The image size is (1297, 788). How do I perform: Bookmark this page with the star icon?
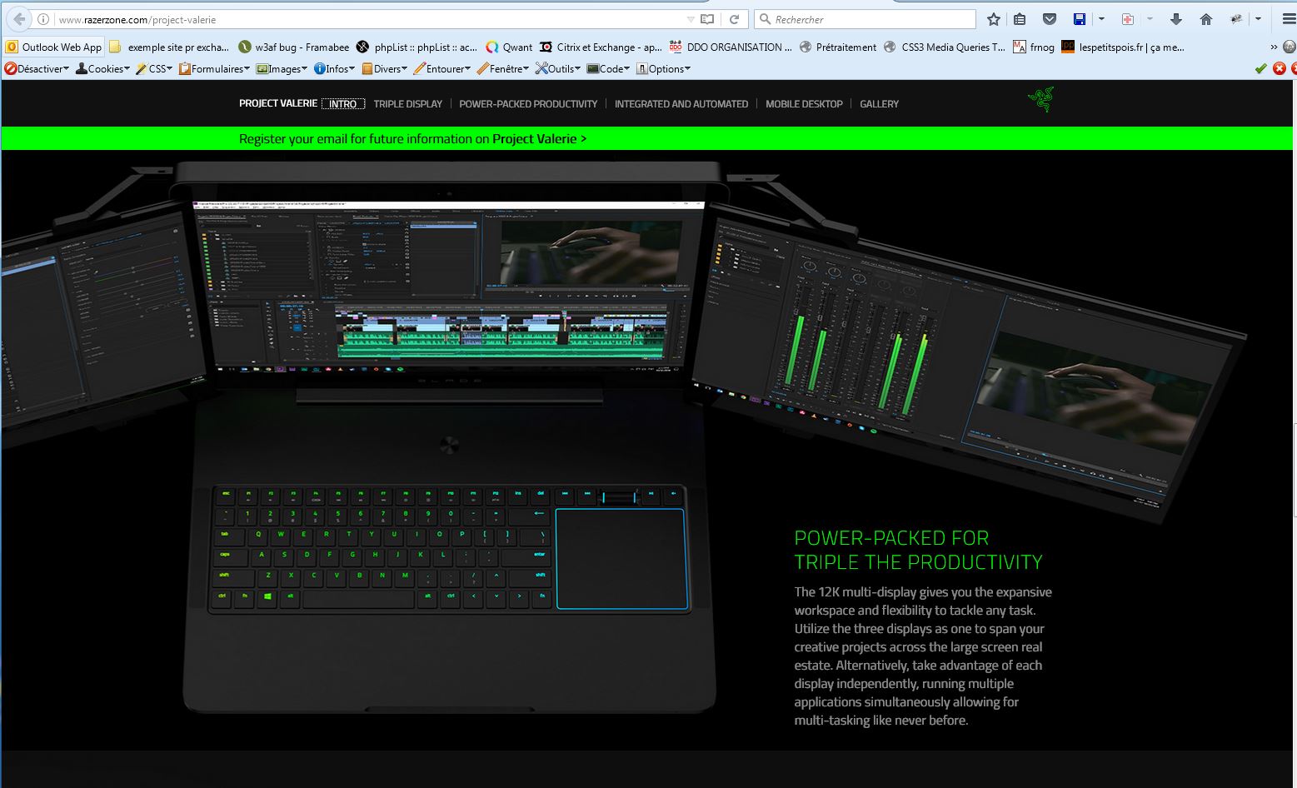[x=993, y=19]
